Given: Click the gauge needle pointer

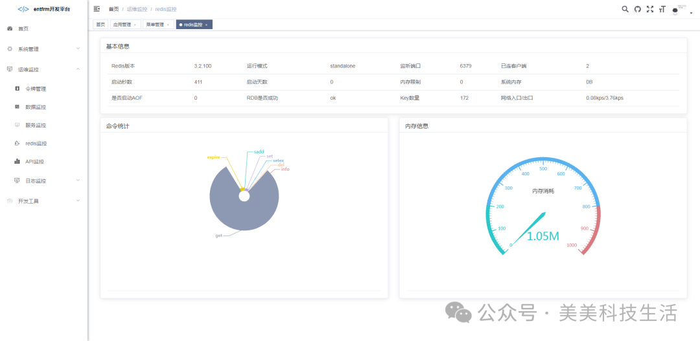Looking at the screenshot, I should tap(528, 228).
